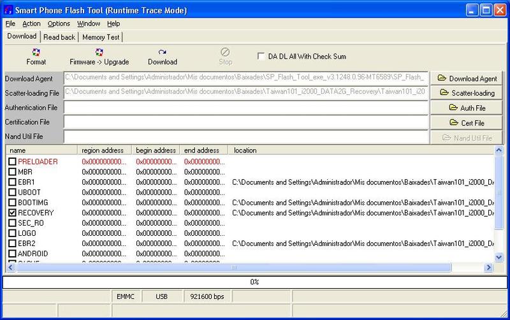Open the Window menu
510x320 pixels.
tap(89, 24)
